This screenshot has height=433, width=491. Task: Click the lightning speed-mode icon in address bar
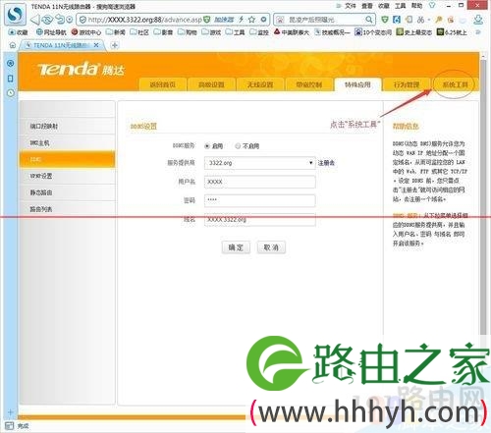pyautogui.click(x=242, y=20)
